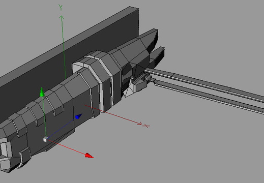Grab the blue Z-axis gizmo arrowhead
264x183 pixels.
point(78,116)
